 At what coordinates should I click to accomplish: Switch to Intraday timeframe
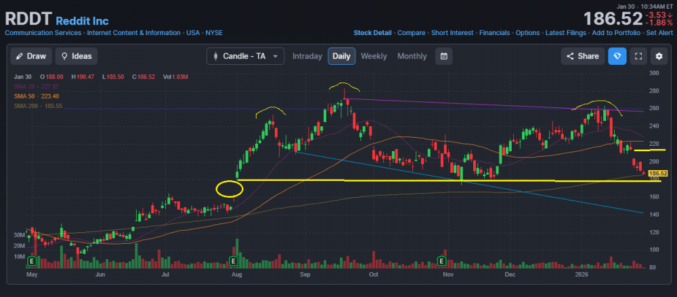coord(307,56)
